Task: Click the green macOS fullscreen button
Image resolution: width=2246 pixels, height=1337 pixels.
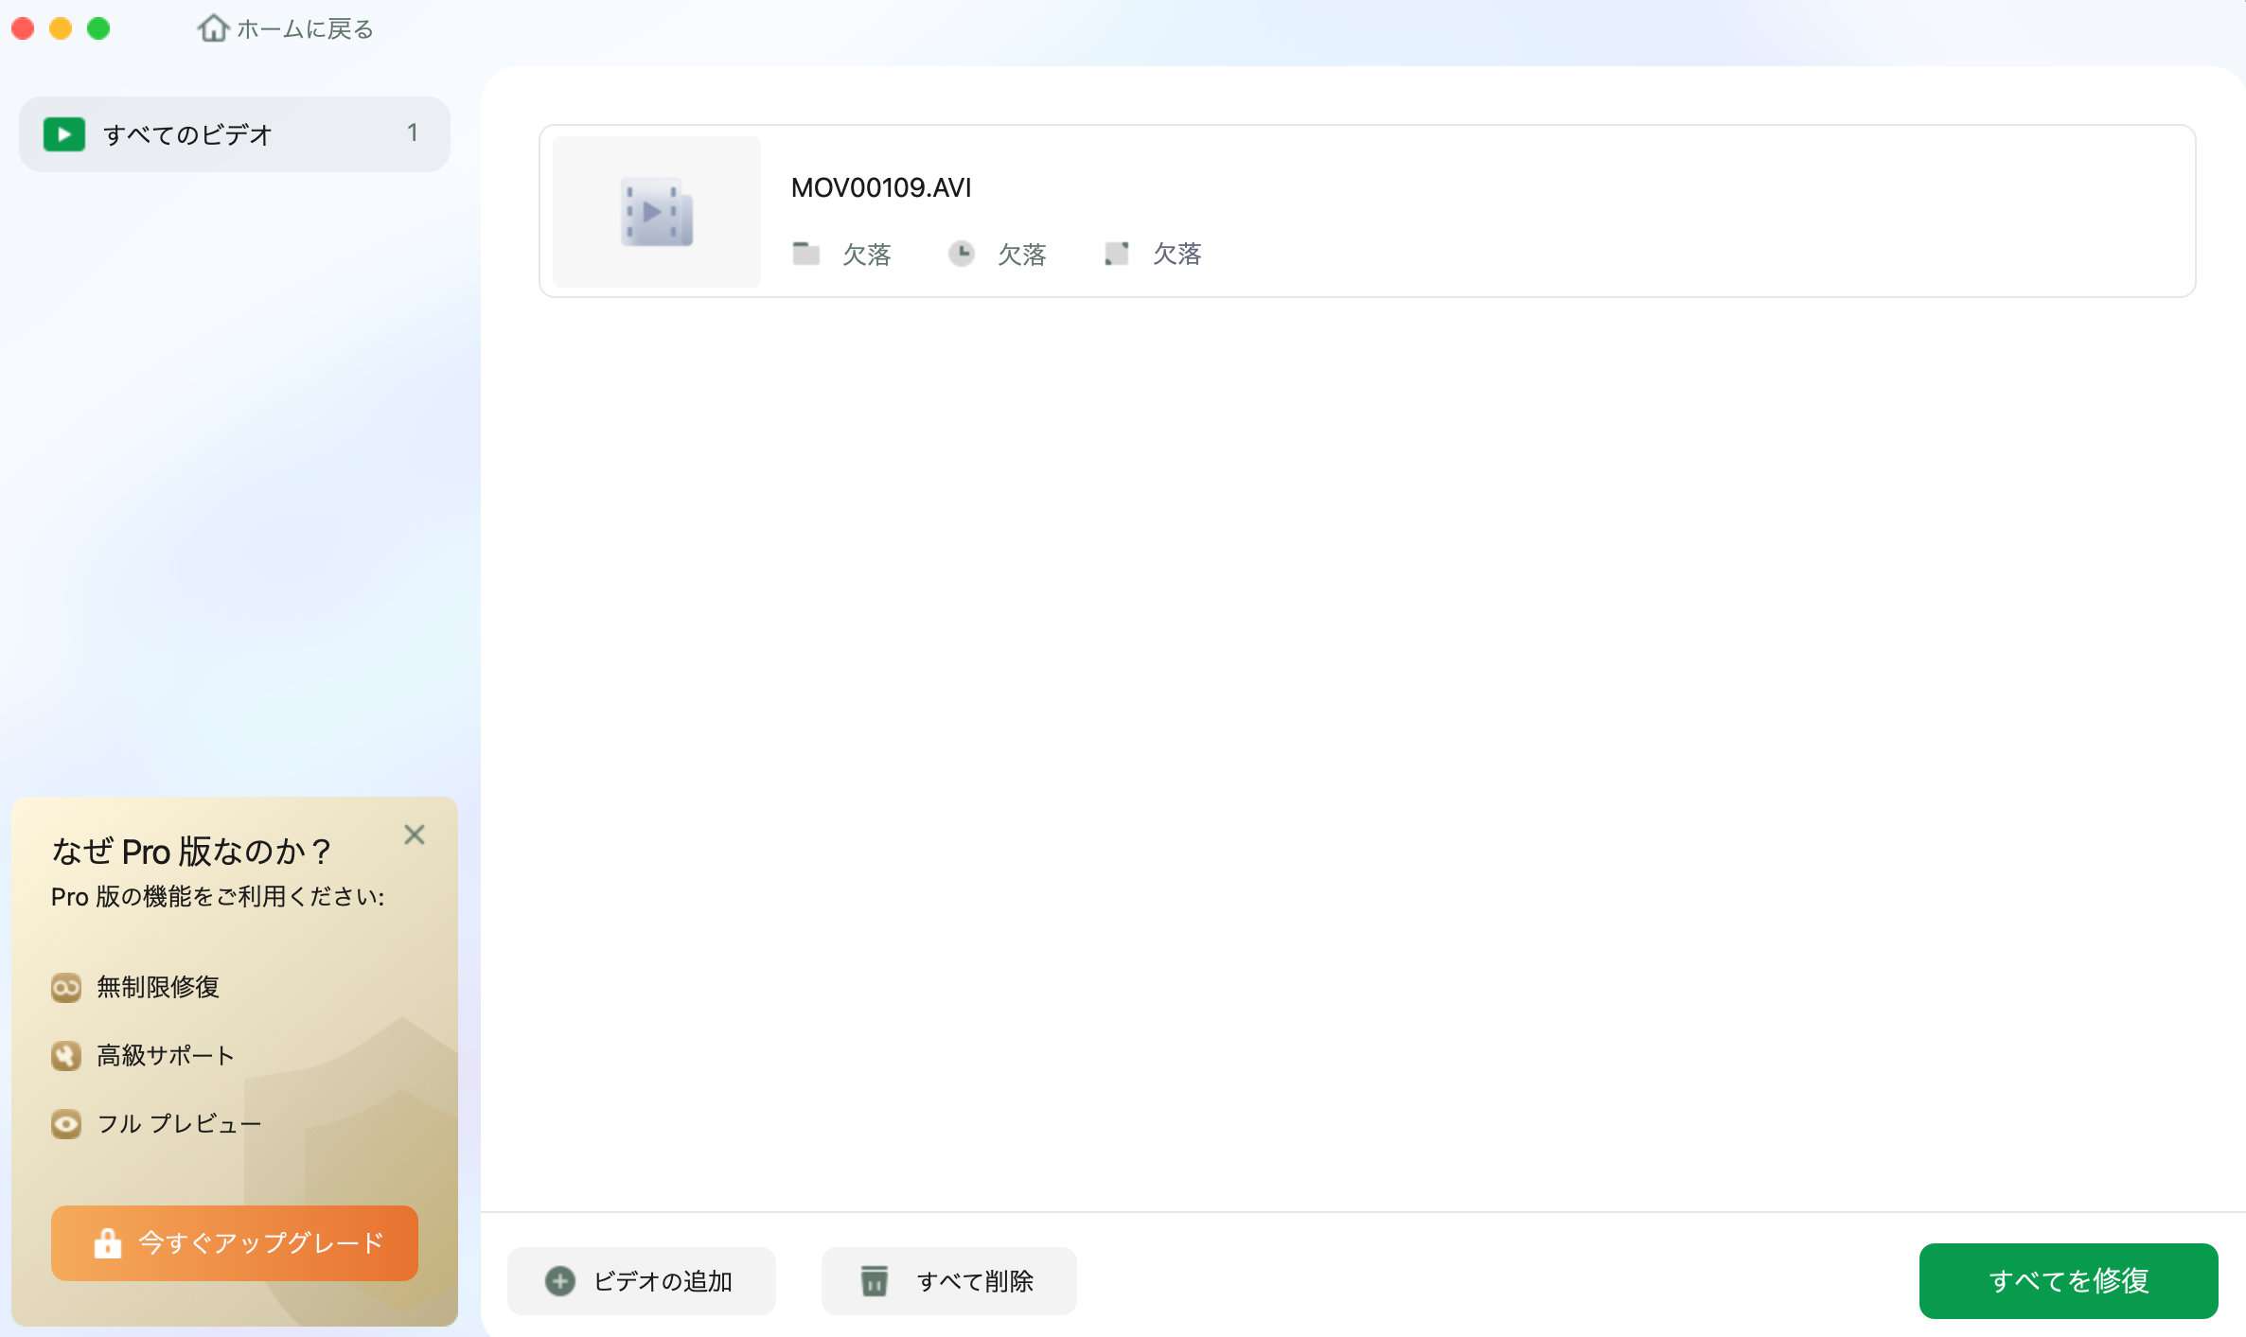Action: [x=98, y=28]
